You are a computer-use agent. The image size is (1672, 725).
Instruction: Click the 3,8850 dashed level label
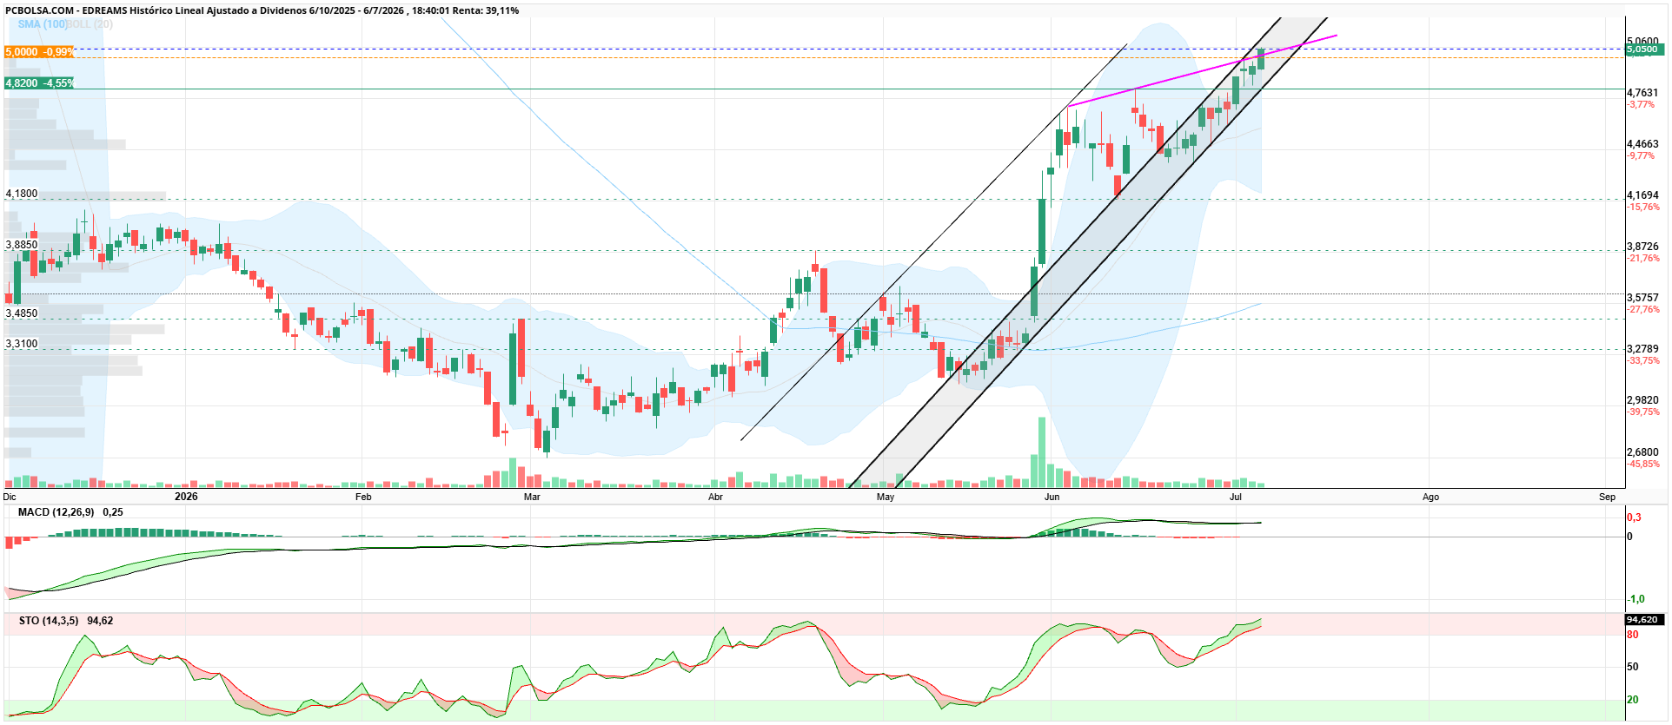click(x=22, y=245)
